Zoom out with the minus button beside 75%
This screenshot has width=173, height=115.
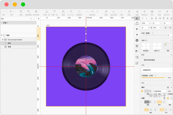pos(88,11)
